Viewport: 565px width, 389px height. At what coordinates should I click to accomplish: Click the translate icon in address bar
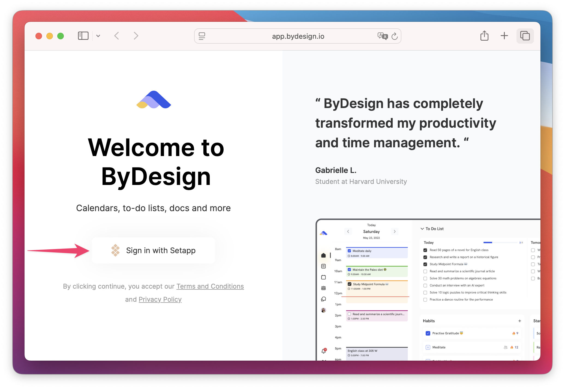[x=382, y=36]
